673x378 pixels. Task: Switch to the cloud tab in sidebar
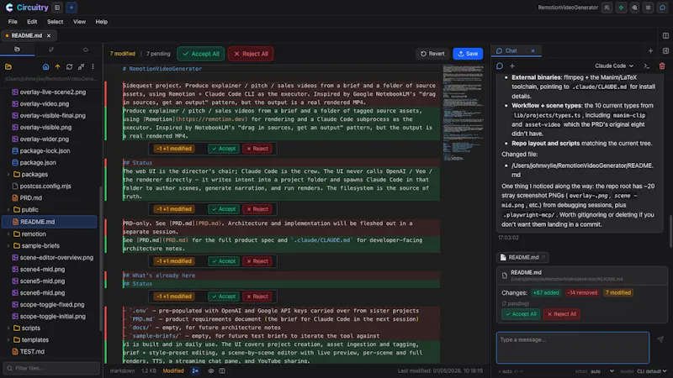tap(86, 50)
